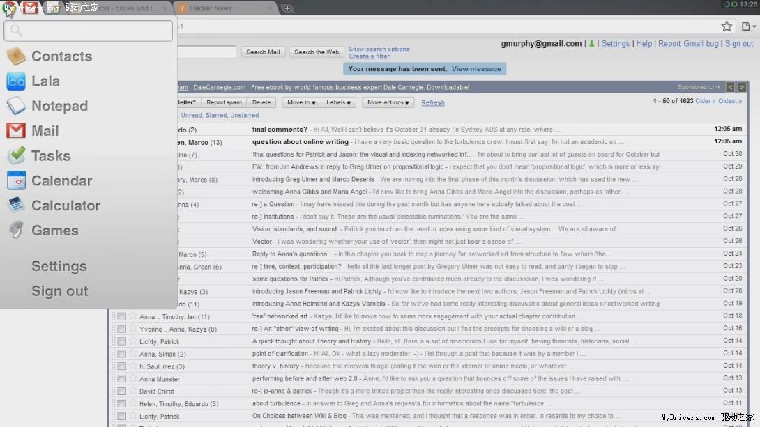Viewport: 760px width, 427px height.
Task: Tick the checkbox for Yvonne .. Anne, Kazys email
Action: pos(121,329)
